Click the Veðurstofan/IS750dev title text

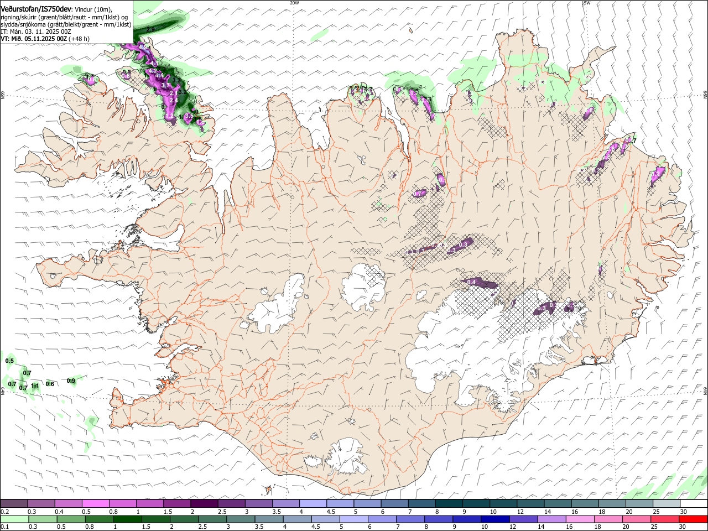coord(35,8)
